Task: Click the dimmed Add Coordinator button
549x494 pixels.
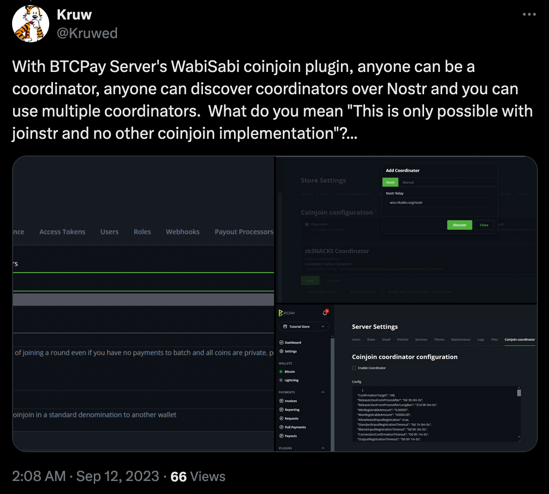Action: [362, 292]
